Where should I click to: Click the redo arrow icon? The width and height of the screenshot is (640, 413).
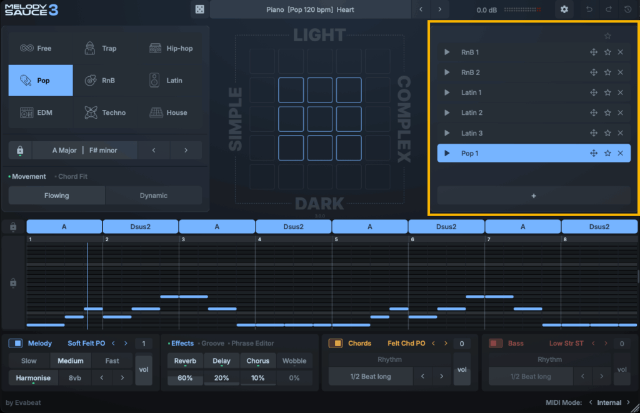point(609,9)
